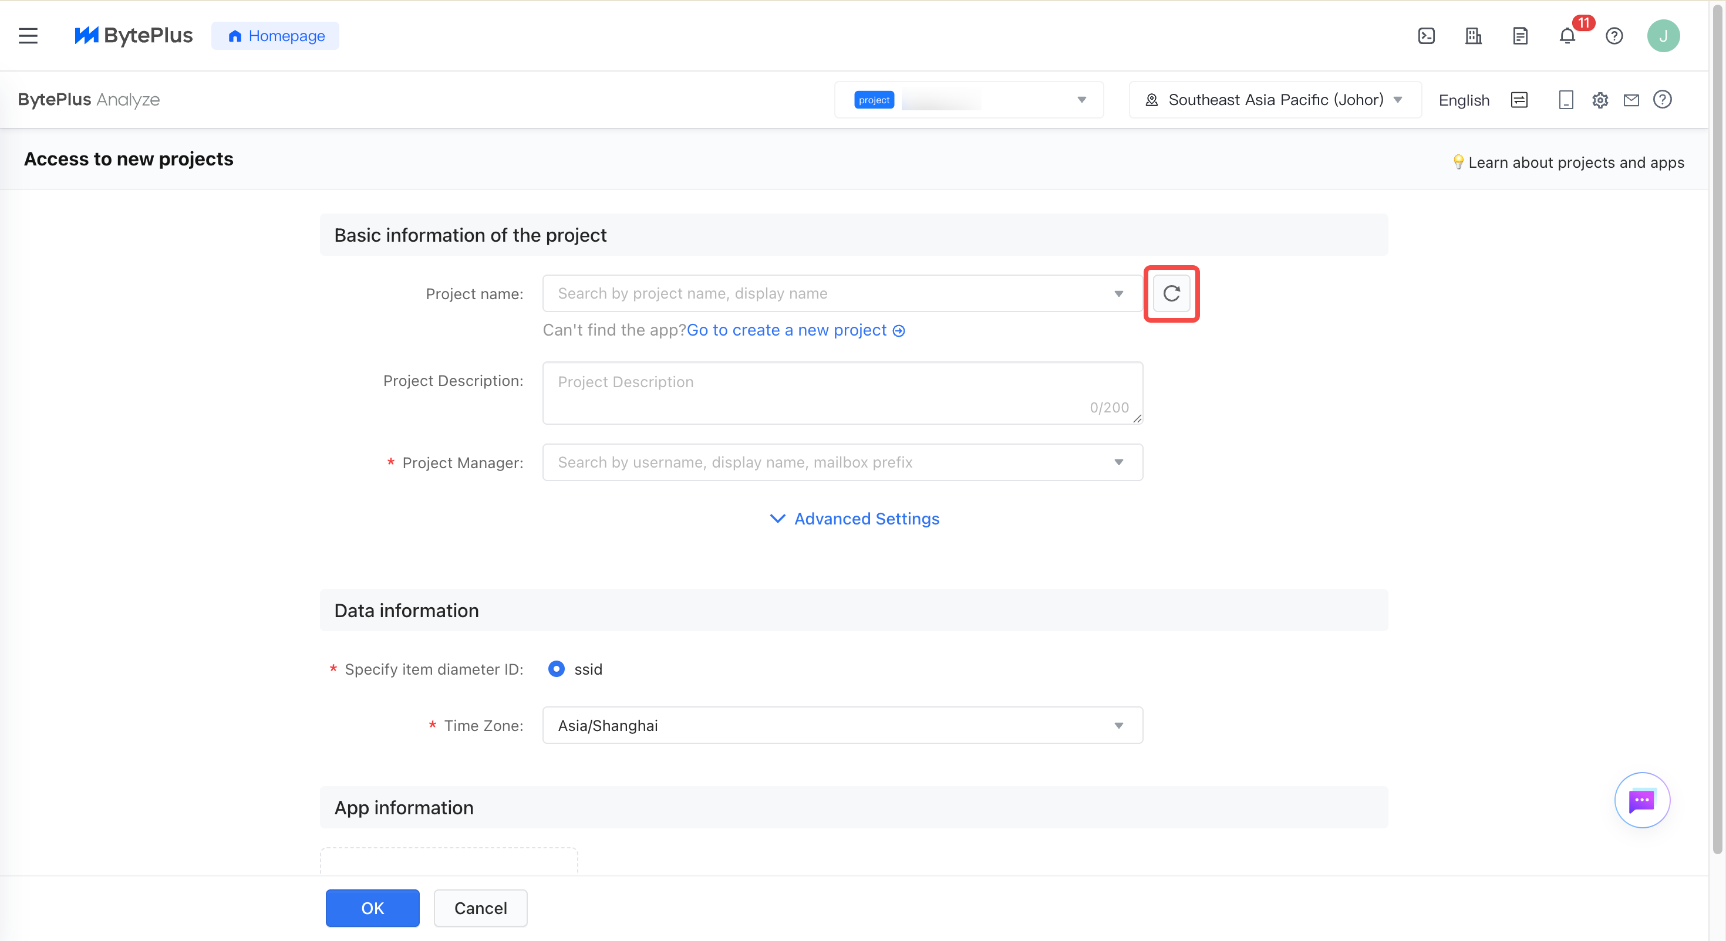Change the Asia/Shanghai time zone dropdown
The width and height of the screenshot is (1726, 941).
[x=842, y=725]
